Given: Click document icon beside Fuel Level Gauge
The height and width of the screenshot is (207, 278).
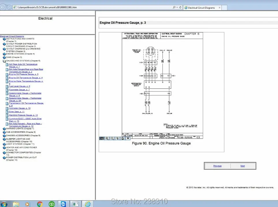Looking at the screenshot, I should pyautogui.click(x=7, y=87).
